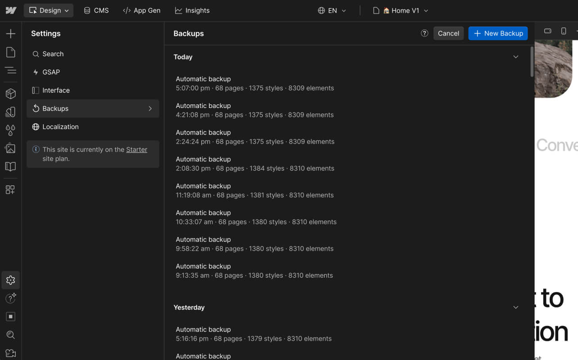Open the Add Elements panel
The image size is (578, 360).
point(10,33)
